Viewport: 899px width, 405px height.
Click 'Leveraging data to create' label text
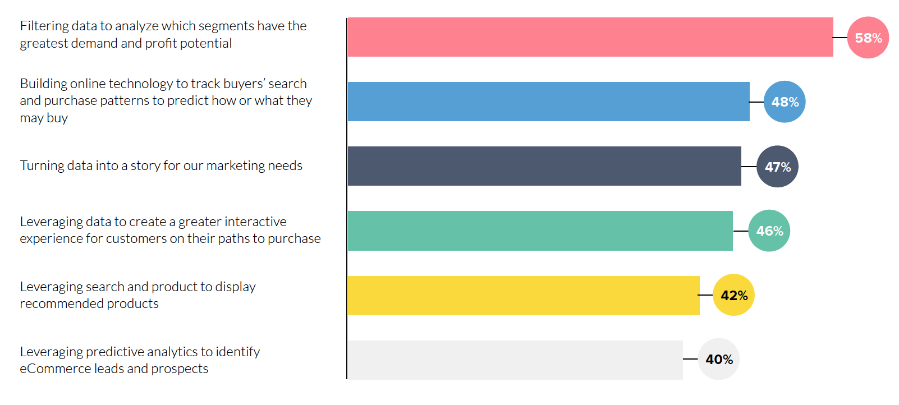[171, 230]
